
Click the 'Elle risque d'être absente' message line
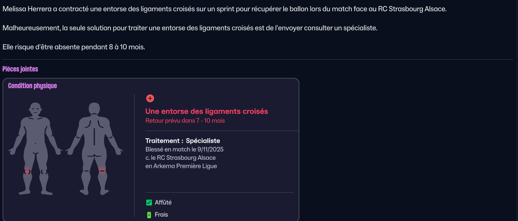pyautogui.click(x=74, y=47)
